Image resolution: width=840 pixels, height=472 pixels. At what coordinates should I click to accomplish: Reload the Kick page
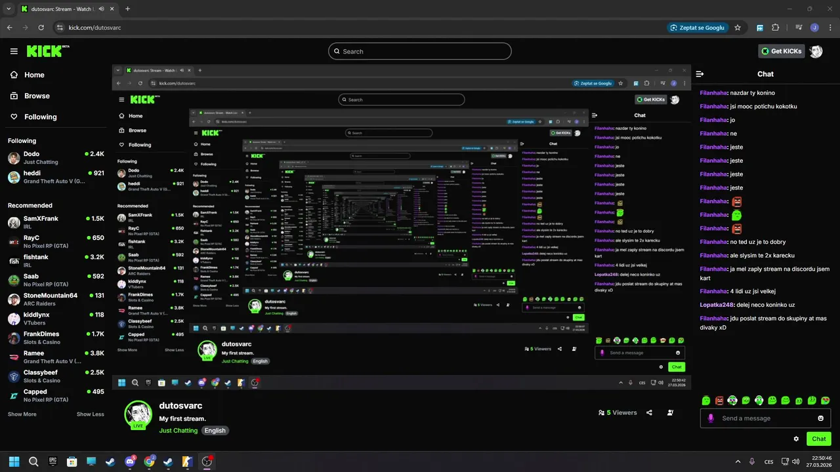tap(41, 28)
